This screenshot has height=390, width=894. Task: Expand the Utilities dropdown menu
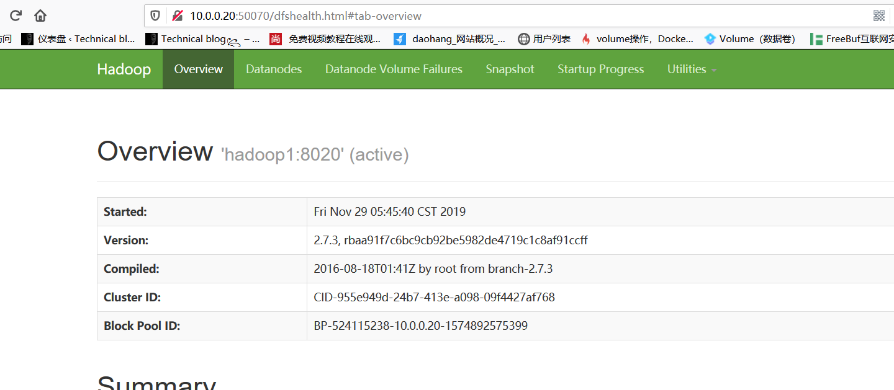[692, 69]
